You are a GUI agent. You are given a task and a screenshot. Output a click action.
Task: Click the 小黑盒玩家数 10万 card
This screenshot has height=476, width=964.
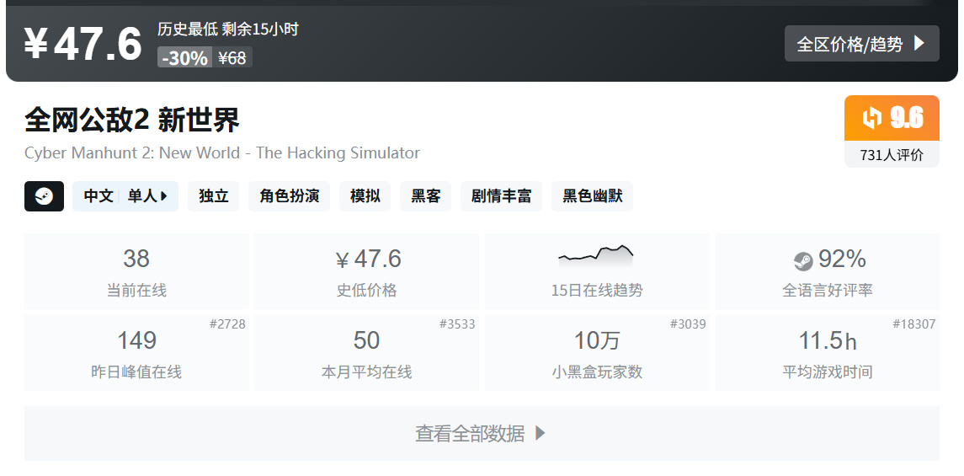(597, 353)
